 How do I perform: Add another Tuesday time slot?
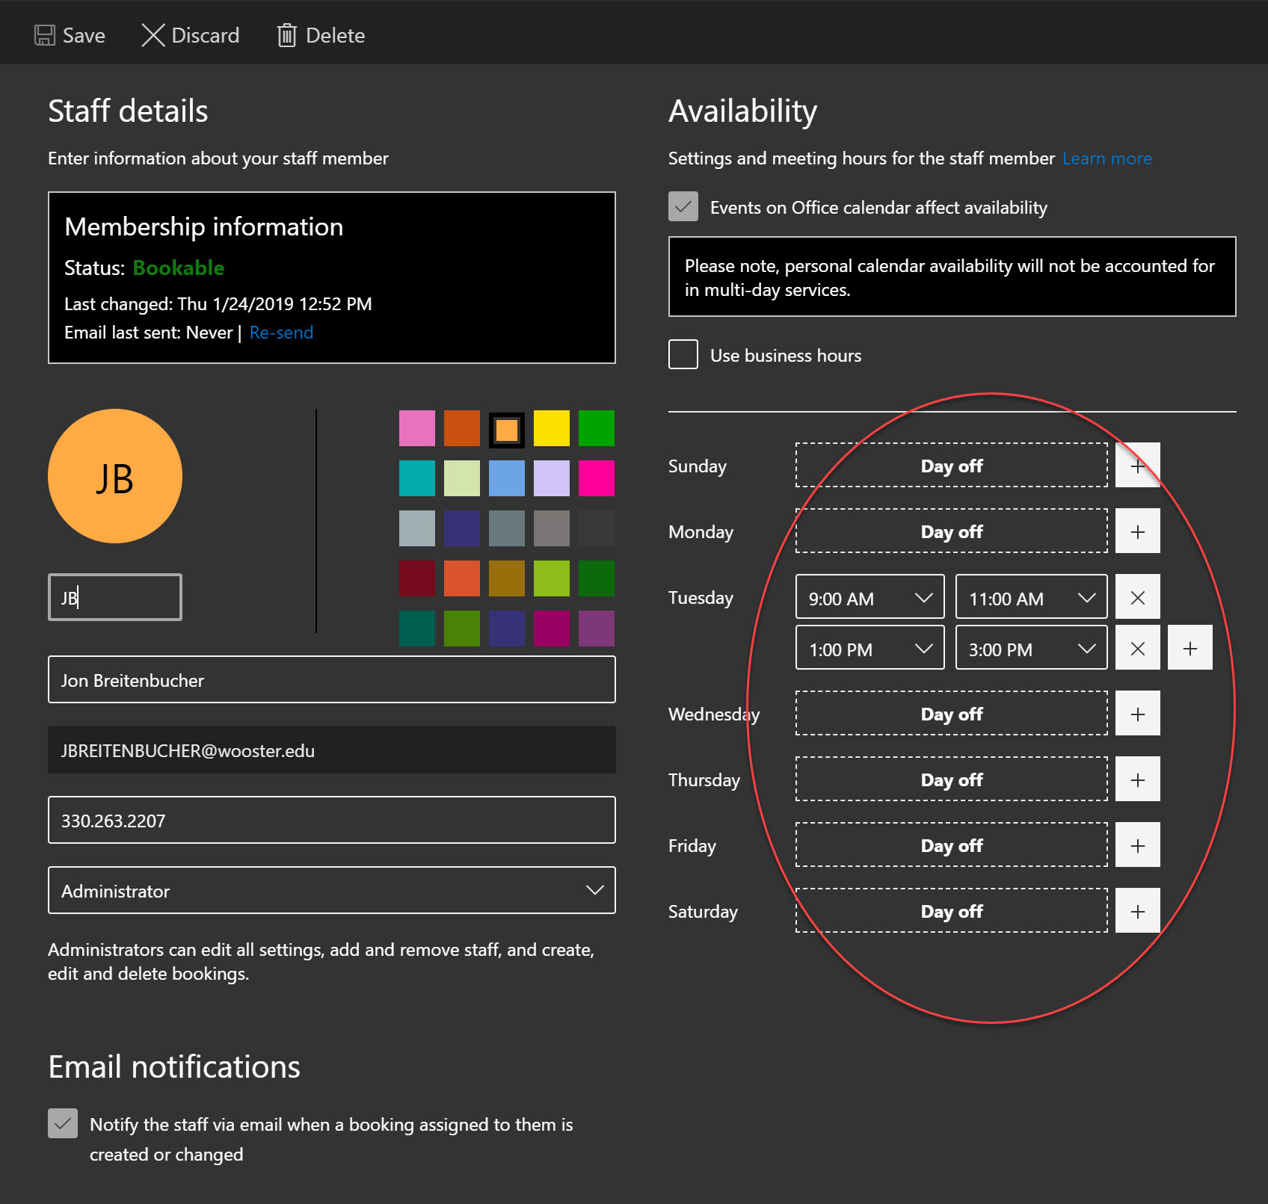[x=1189, y=648]
